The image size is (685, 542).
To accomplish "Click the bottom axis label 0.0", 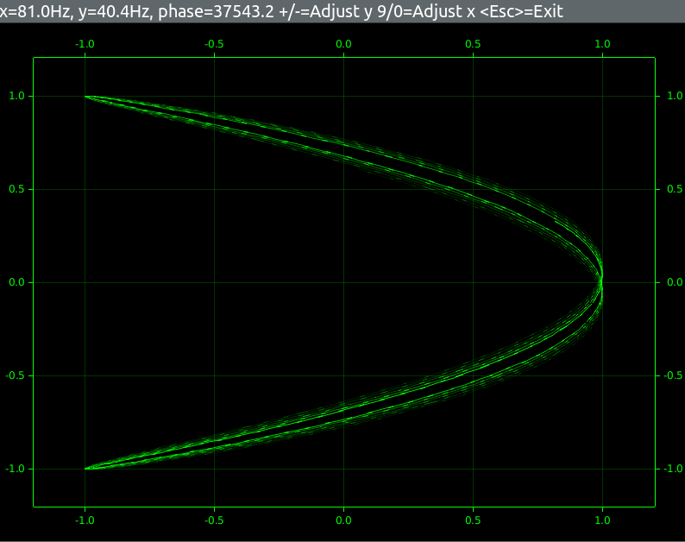I will point(343,520).
